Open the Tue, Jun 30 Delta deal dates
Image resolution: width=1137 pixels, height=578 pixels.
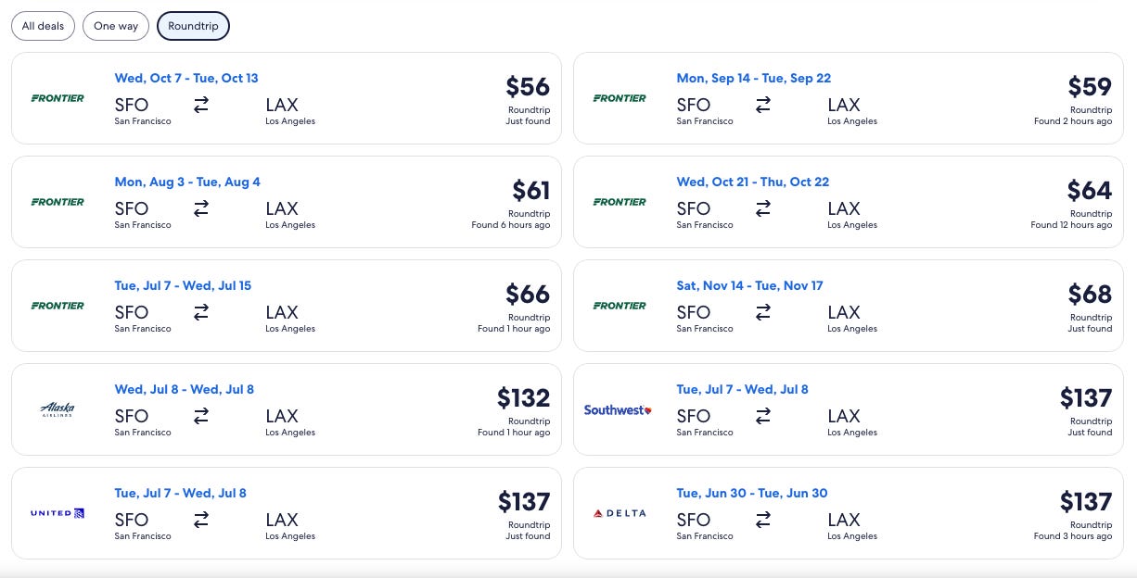point(752,493)
